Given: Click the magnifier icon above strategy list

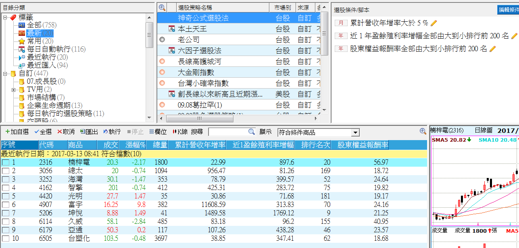Looking at the screenshot, I should pyautogui.click(x=162, y=7).
